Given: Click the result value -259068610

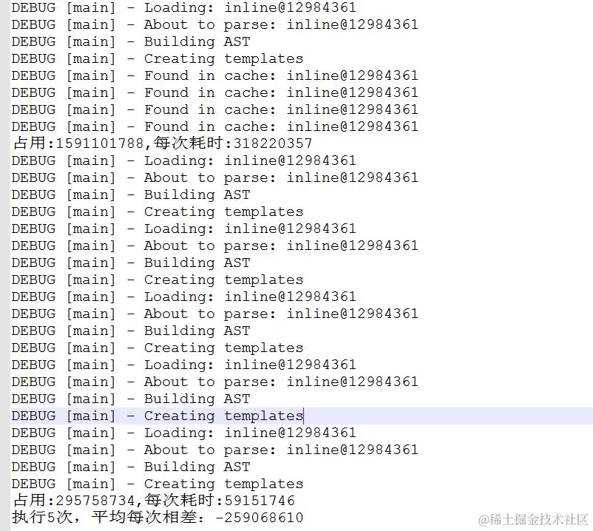Looking at the screenshot, I should (x=259, y=518).
